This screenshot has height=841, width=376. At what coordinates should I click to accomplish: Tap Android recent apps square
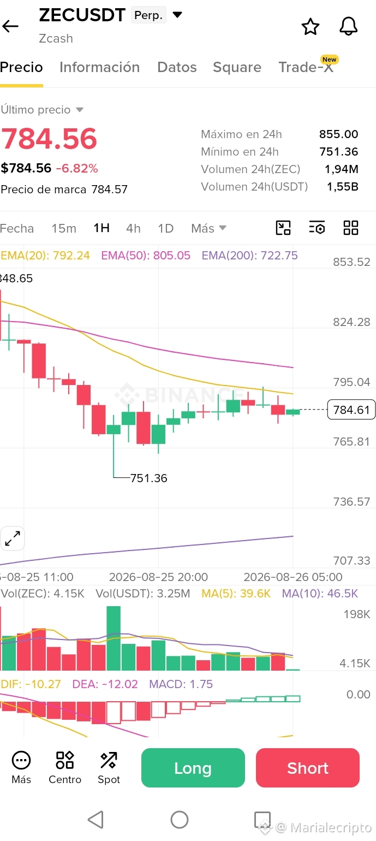pos(262,820)
